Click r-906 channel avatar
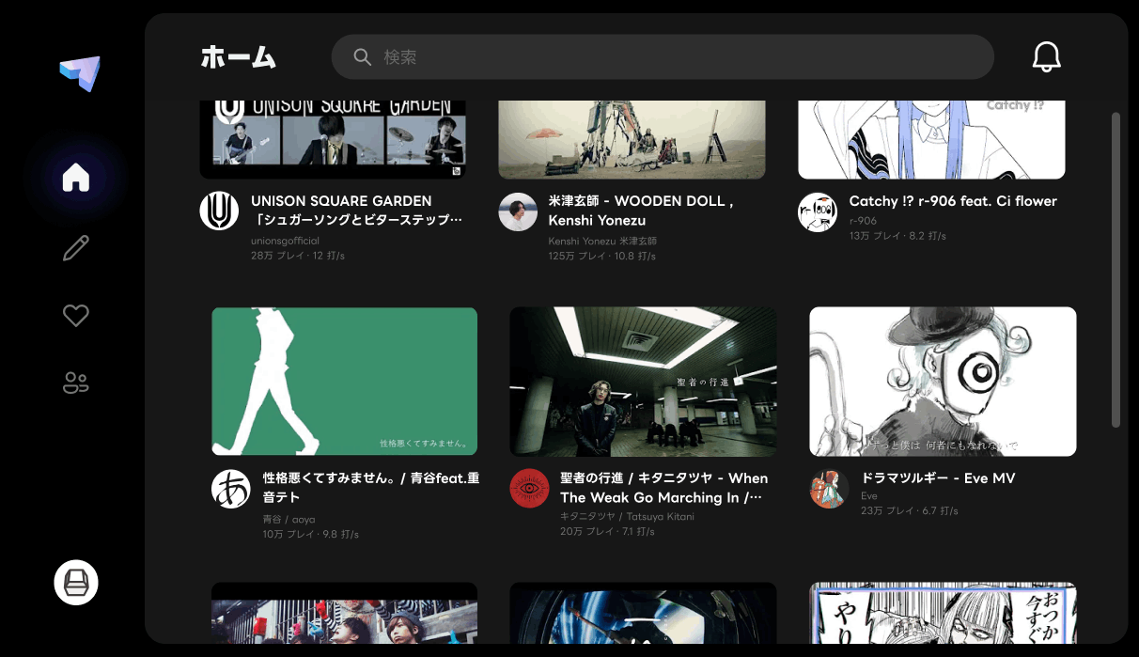1139x657 pixels. 818,212
